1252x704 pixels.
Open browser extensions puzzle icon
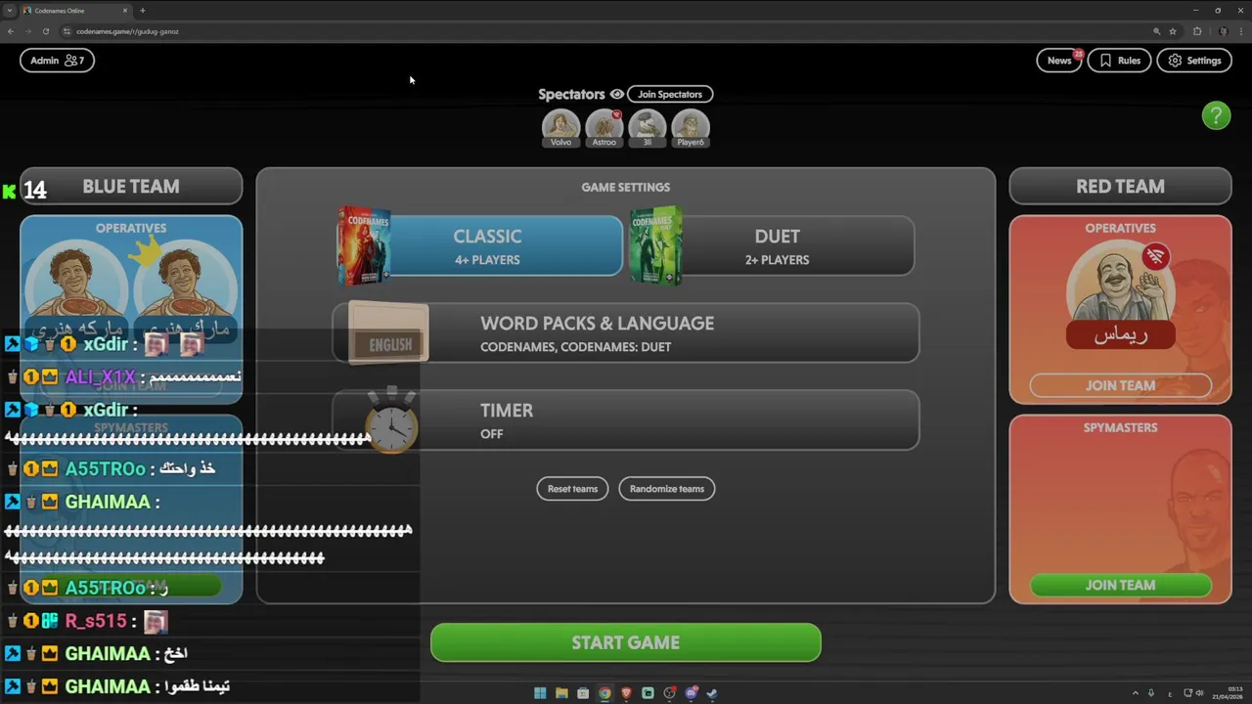(1197, 31)
